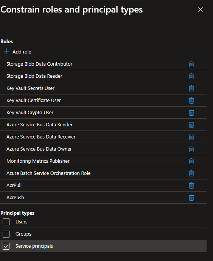Screen dimensions: 213x261
Task: Click the plus icon beside Add role
Action: pos(6,52)
